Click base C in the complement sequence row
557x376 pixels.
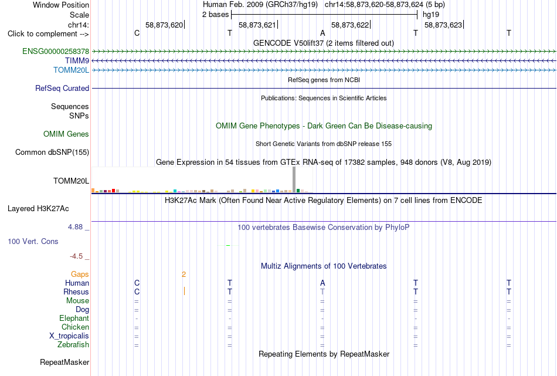pos(137,33)
